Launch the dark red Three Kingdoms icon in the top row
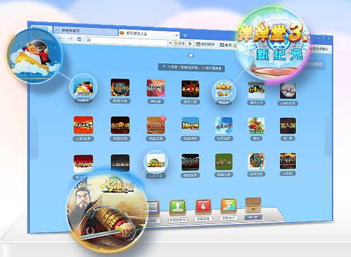 pos(190,89)
